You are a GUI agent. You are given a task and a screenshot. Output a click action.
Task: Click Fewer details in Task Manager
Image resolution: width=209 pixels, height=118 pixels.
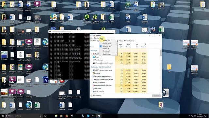96,96
